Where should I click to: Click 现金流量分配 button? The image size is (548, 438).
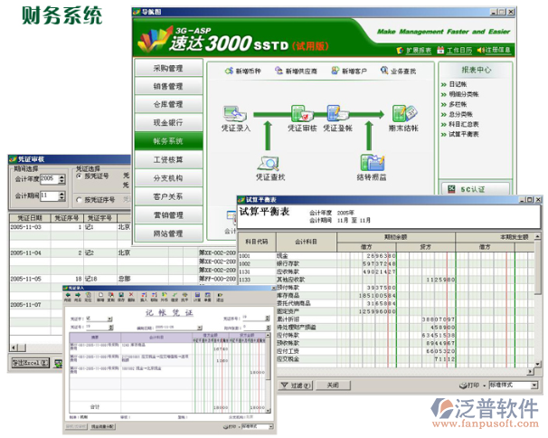point(103,426)
